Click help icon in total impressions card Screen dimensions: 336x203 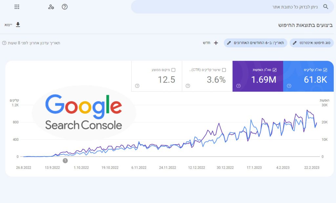[238, 86]
